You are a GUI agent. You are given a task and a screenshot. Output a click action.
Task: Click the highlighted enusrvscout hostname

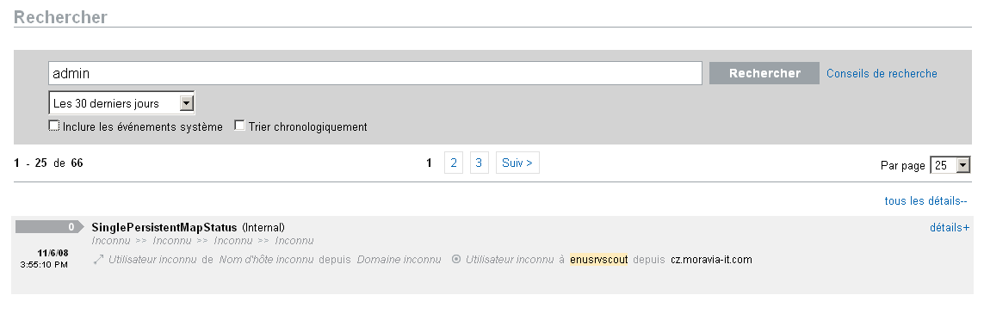click(598, 260)
